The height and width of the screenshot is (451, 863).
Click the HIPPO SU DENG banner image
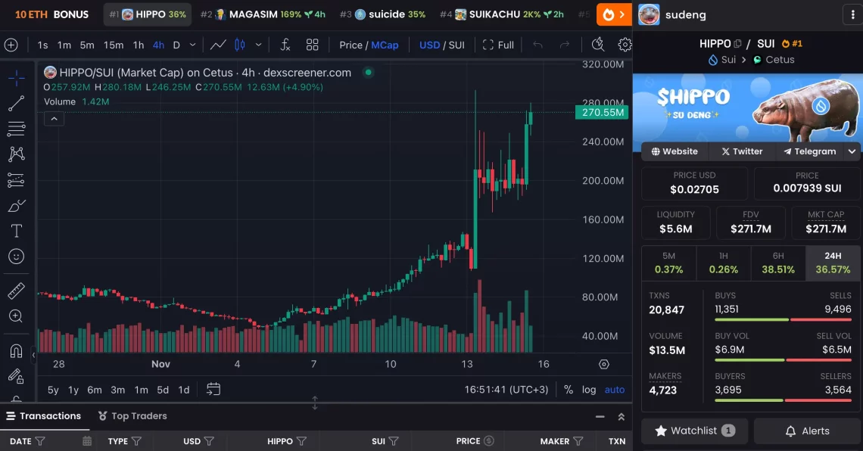[746, 107]
